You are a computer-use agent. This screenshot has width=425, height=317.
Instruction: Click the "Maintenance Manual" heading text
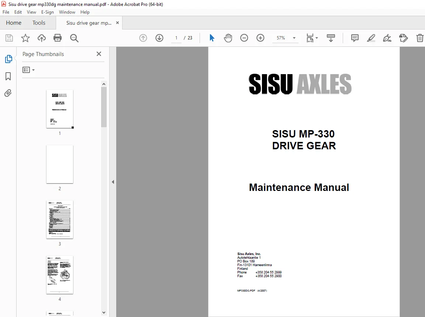(x=299, y=187)
